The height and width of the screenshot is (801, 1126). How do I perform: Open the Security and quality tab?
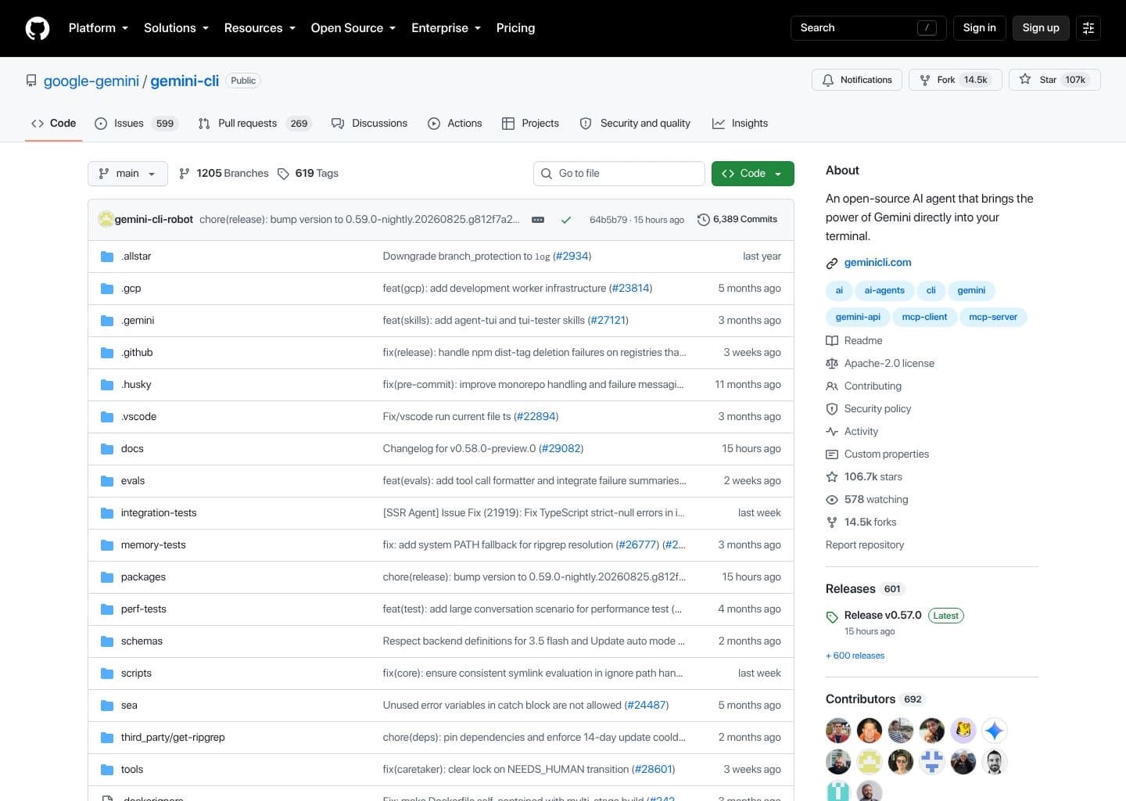pyautogui.click(x=635, y=124)
